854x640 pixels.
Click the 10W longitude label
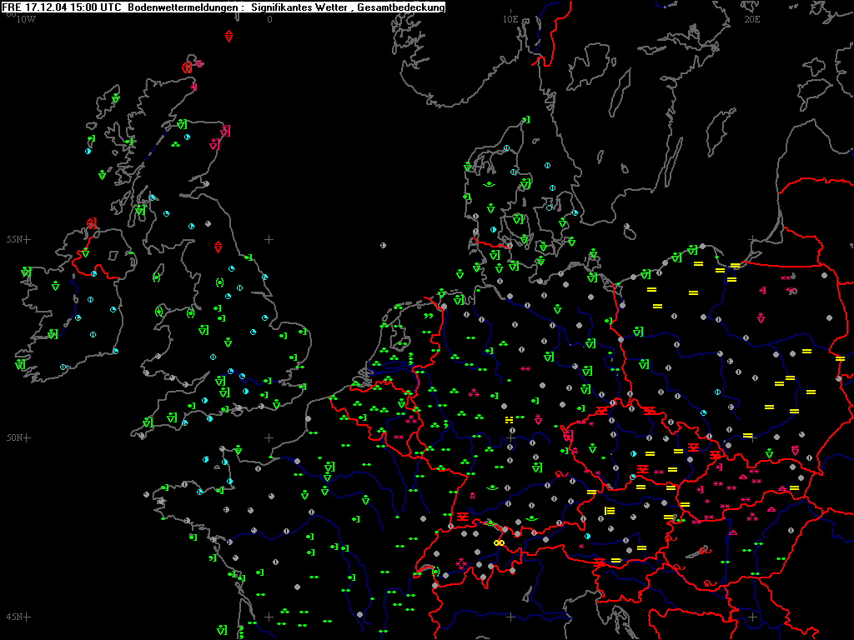(26, 19)
